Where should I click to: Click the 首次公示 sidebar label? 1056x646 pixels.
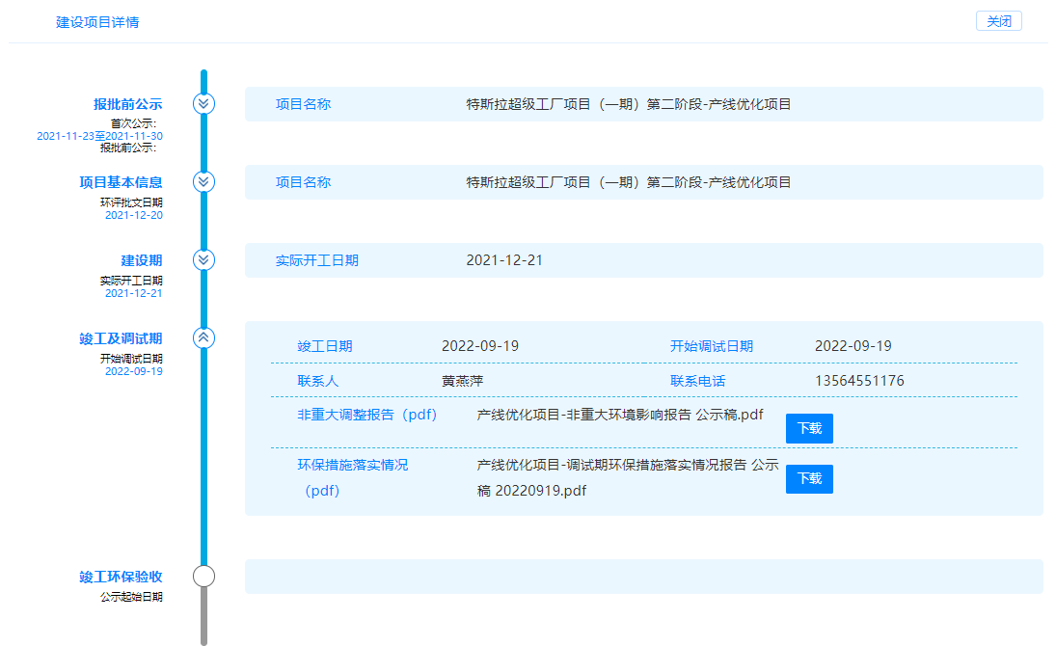coord(133,124)
